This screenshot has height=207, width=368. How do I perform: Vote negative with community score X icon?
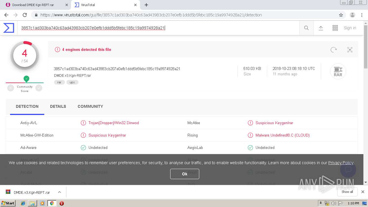tap(11, 88)
